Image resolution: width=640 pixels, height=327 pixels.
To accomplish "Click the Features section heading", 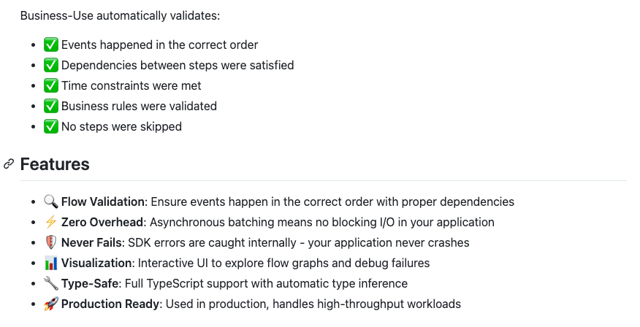I will click(55, 164).
